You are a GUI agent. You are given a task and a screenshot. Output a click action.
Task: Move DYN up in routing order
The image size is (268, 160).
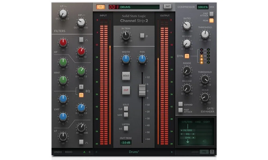tap(193, 137)
